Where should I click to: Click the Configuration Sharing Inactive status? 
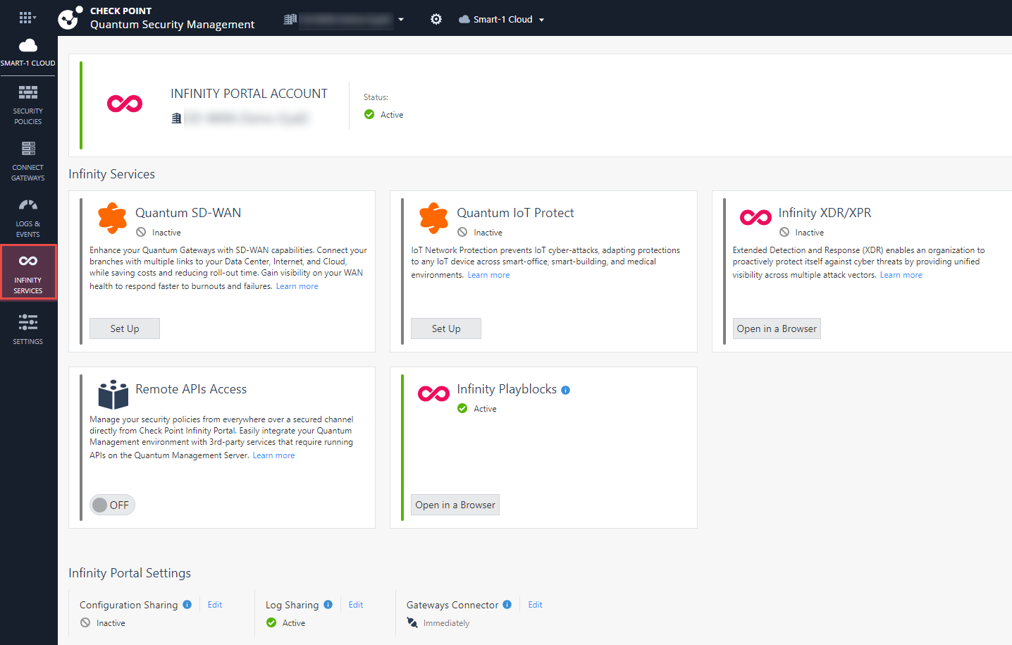click(x=111, y=623)
